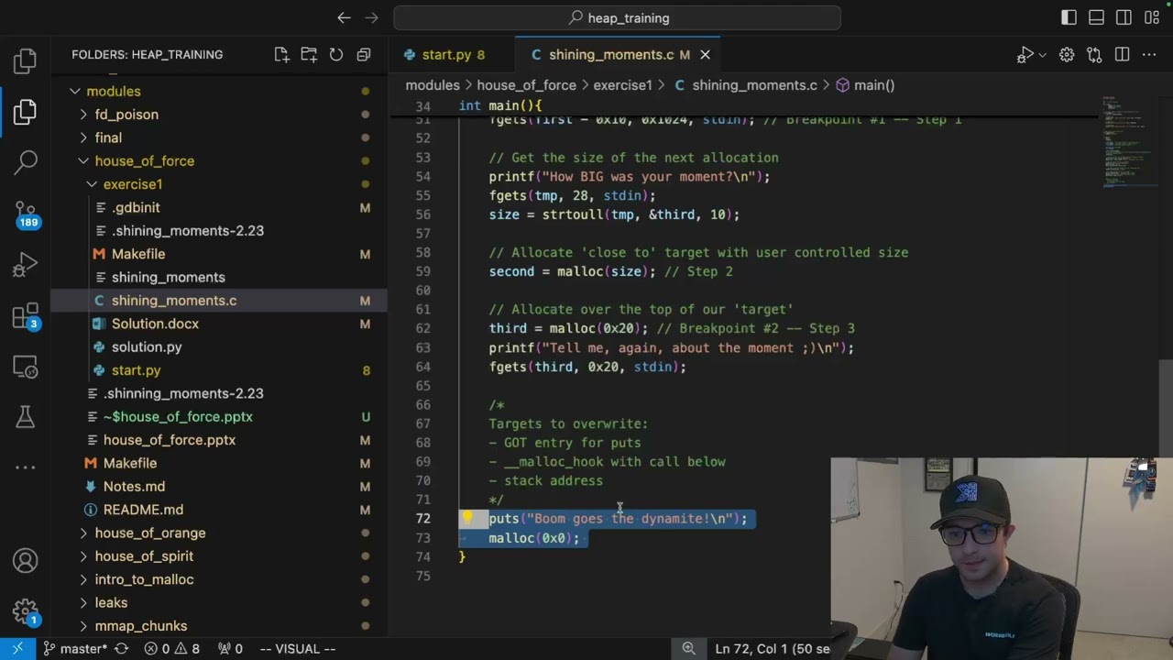Image resolution: width=1173 pixels, height=660 pixels.
Task: Toggle secondary side bar visibility
Action: 1124,17
